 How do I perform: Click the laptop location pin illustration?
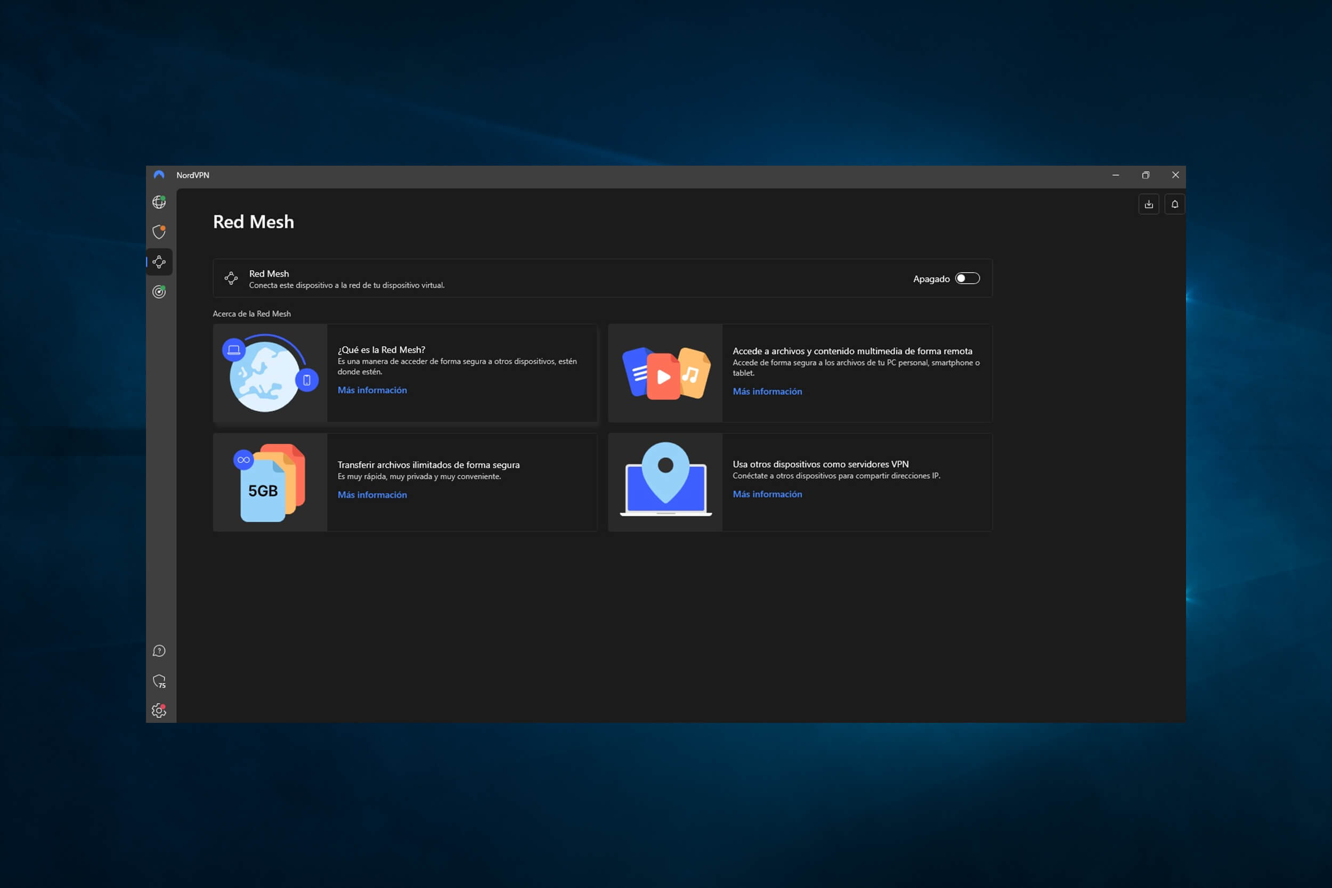point(665,483)
